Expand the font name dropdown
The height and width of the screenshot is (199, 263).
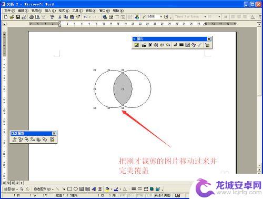pos(205,17)
